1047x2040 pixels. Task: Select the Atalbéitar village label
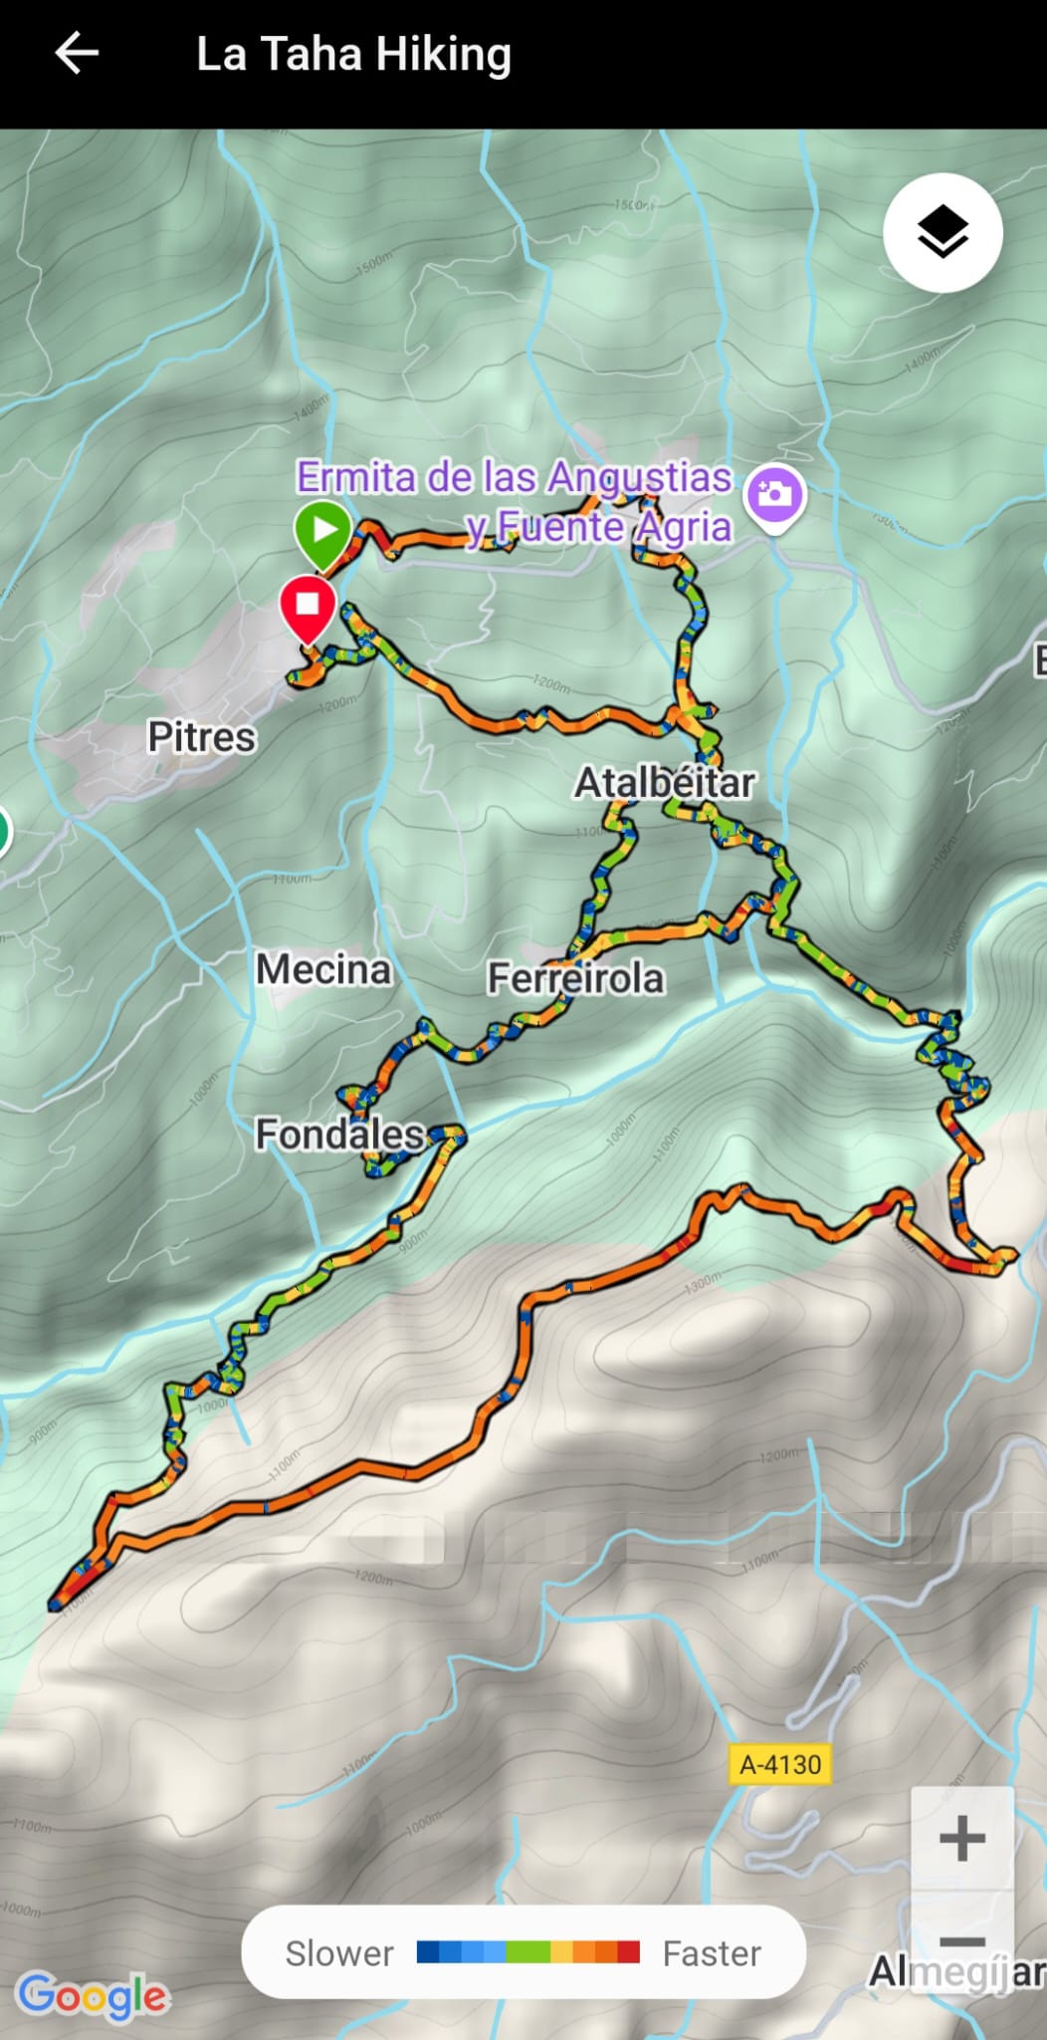click(x=664, y=782)
